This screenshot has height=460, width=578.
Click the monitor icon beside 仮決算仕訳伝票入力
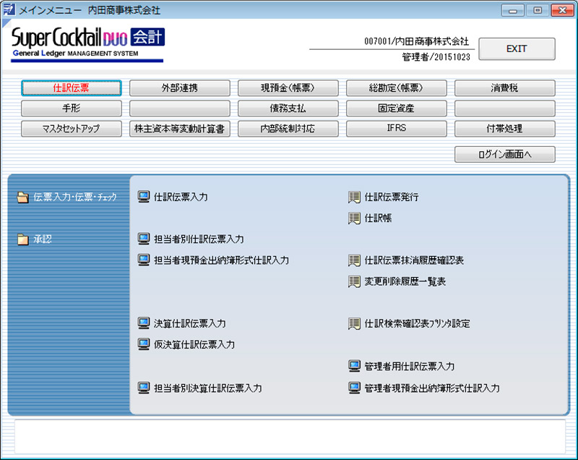click(x=144, y=344)
